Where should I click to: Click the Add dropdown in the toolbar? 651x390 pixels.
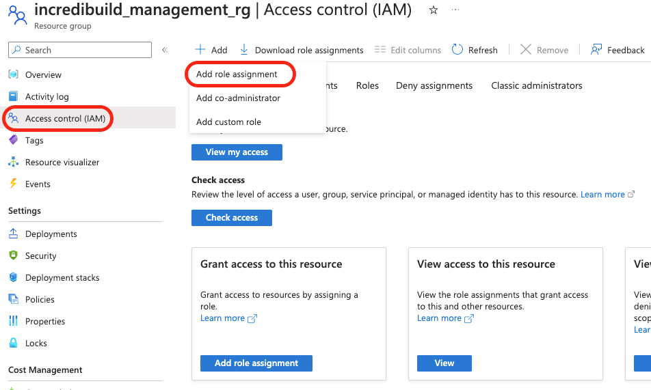211,50
